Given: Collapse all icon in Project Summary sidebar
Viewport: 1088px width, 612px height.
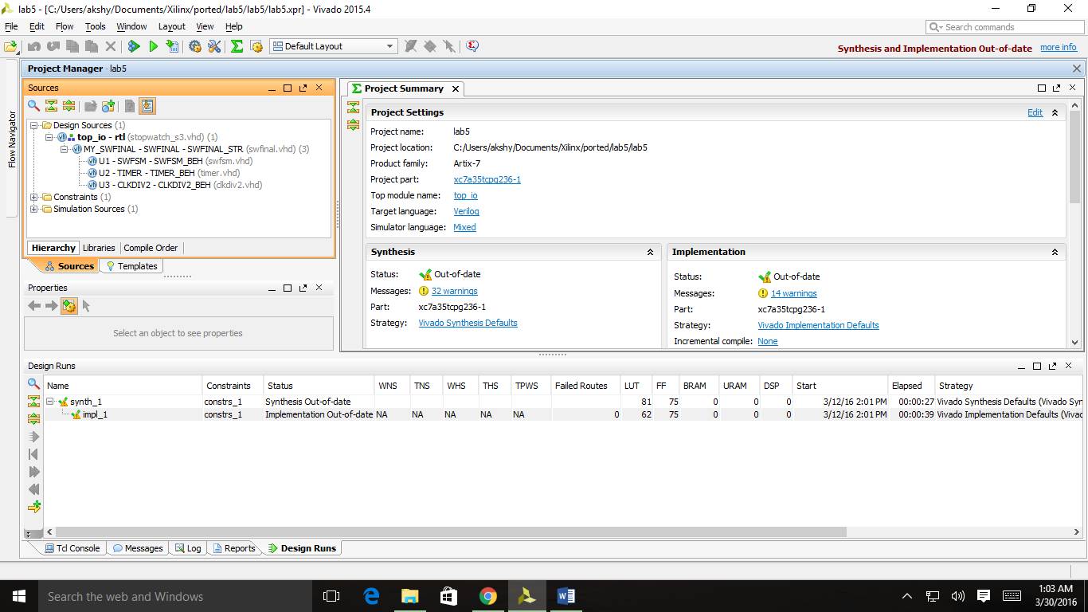Looking at the screenshot, I should 354,107.
